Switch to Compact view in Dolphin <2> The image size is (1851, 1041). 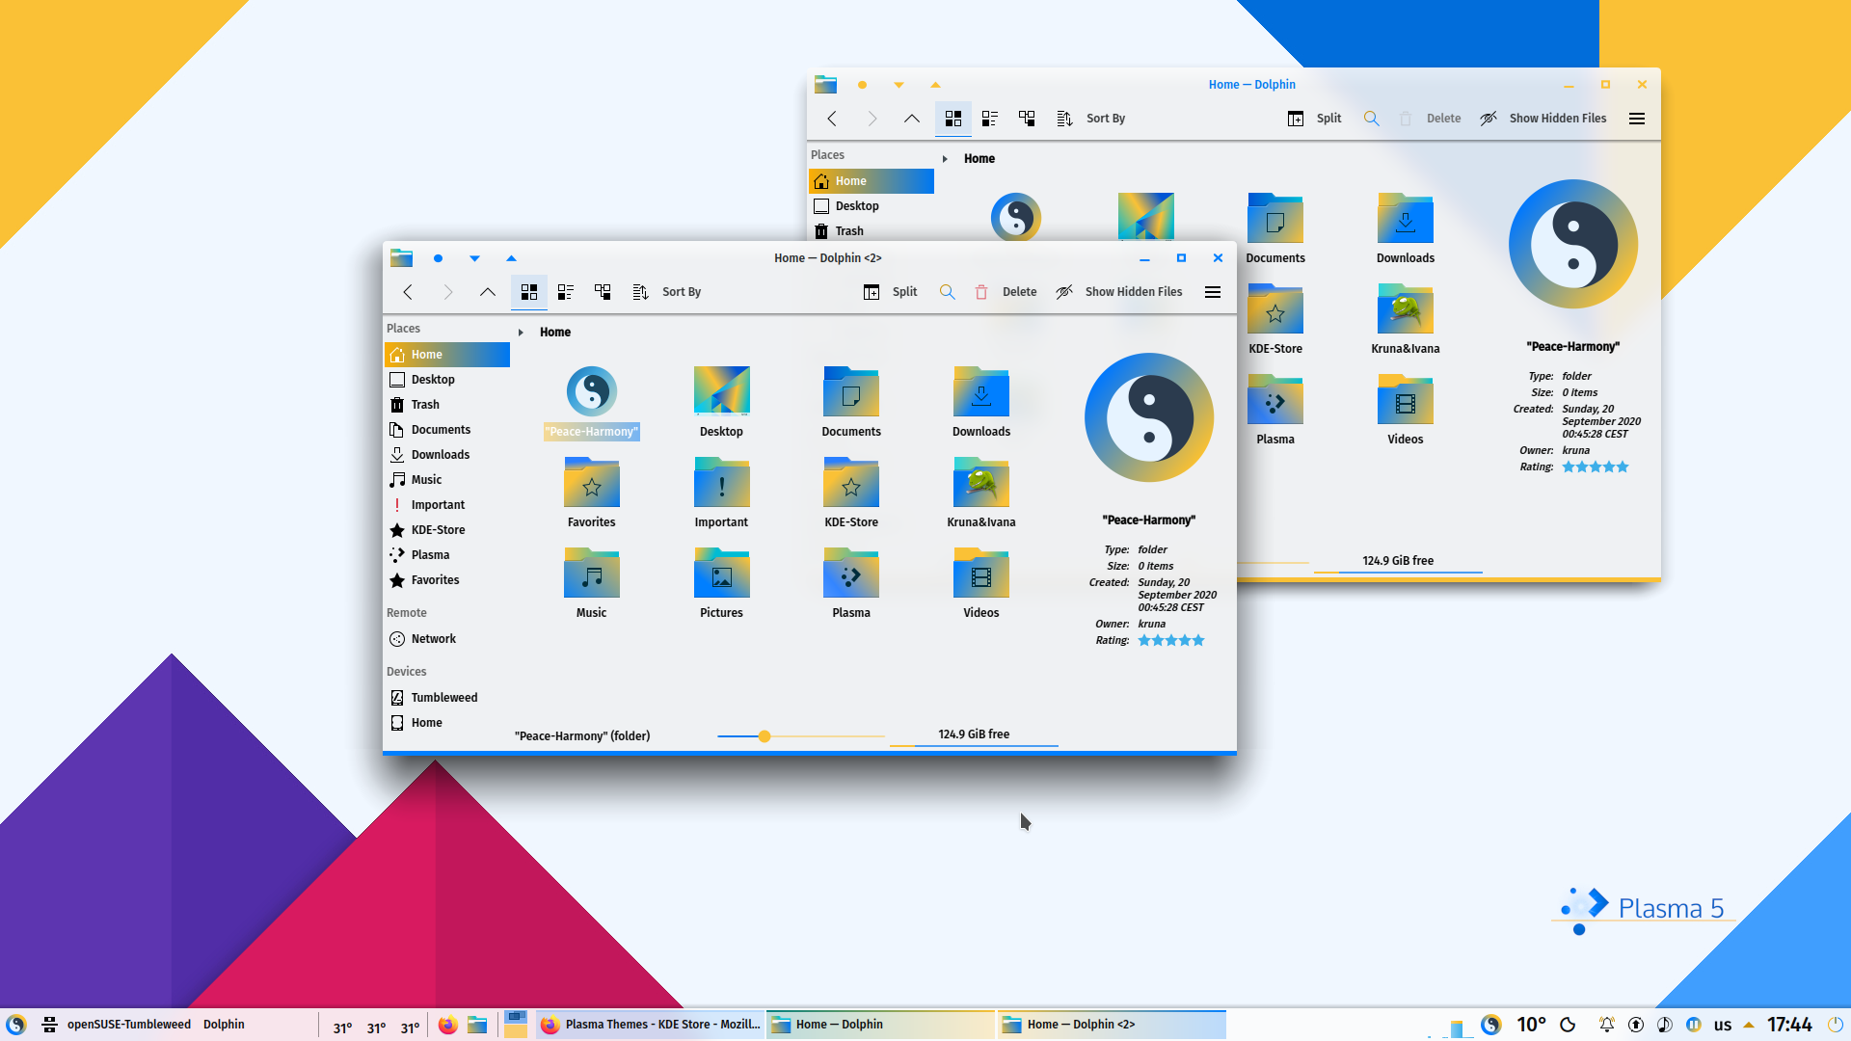click(x=566, y=292)
